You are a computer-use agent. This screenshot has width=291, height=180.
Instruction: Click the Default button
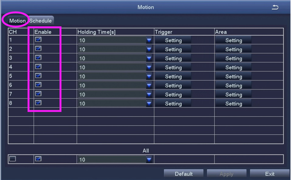[x=184, y=174]
